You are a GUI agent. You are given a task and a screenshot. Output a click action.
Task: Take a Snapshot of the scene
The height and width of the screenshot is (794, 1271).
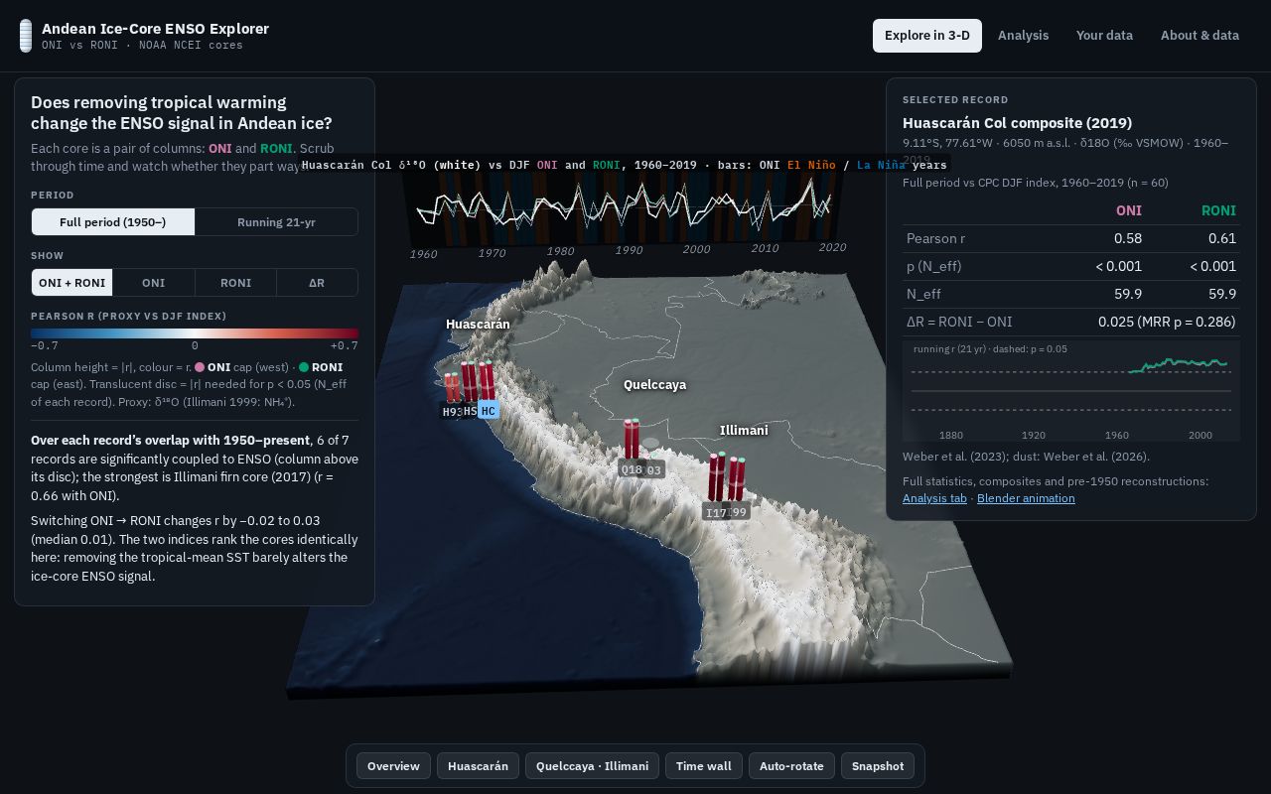878,766
